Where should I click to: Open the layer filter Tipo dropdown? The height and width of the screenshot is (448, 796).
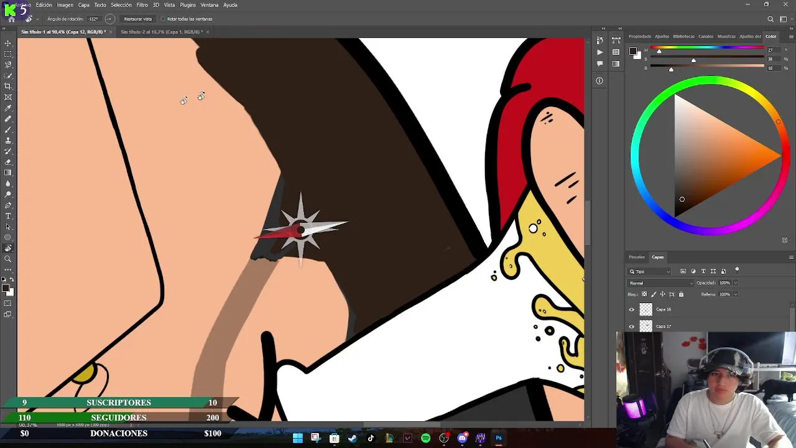[650, 271]
